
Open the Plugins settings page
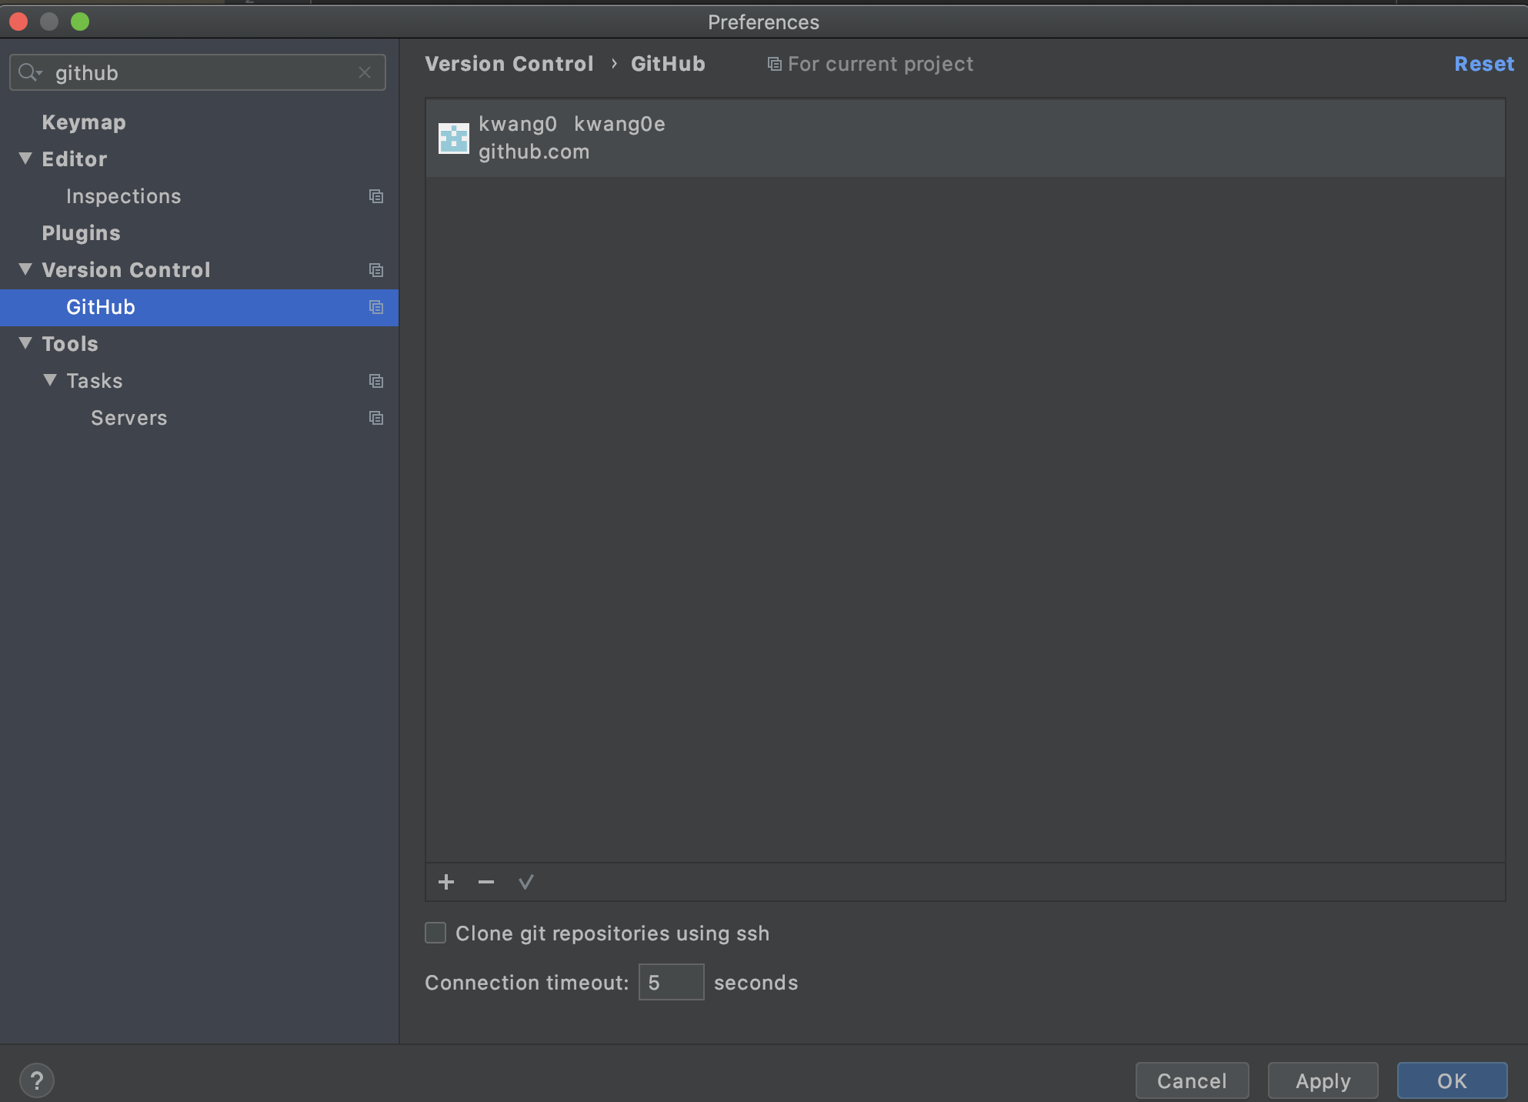(x=81, y=233)
